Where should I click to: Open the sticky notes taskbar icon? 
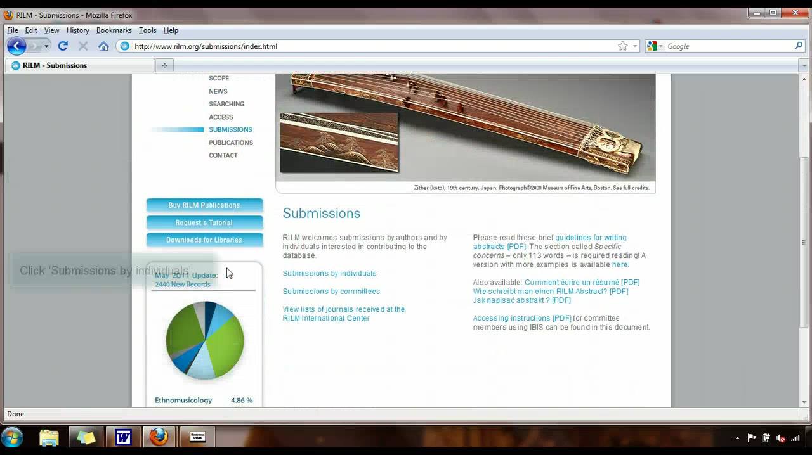(86, 437)
